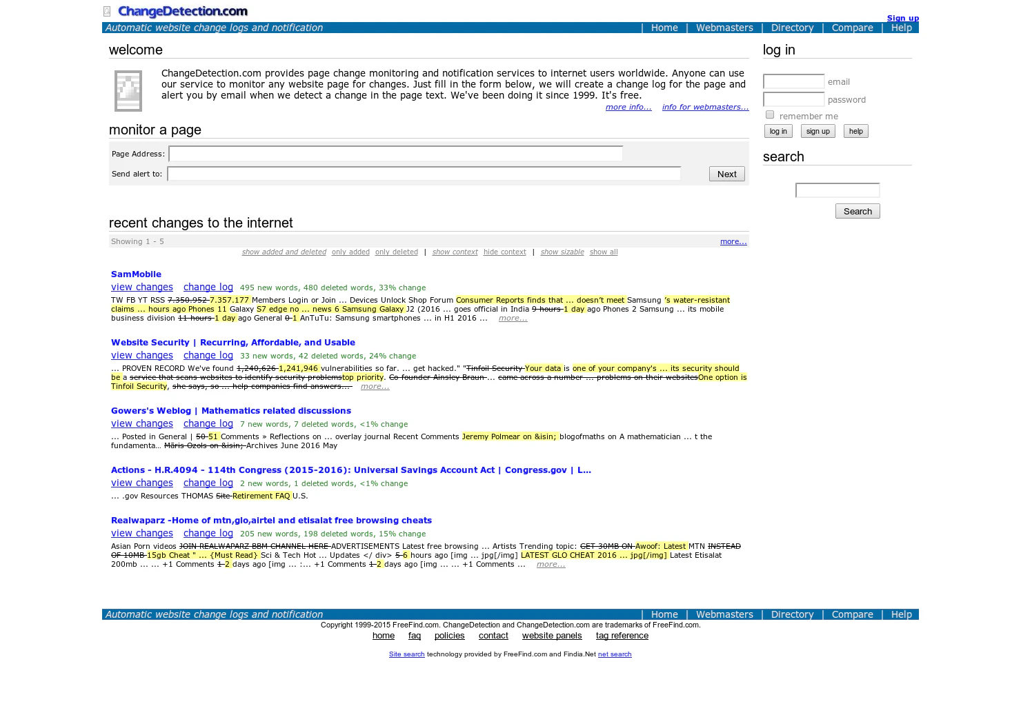
Task: Open change log for SamMobile
Action: pyautogui.click(x=208, y=287)
